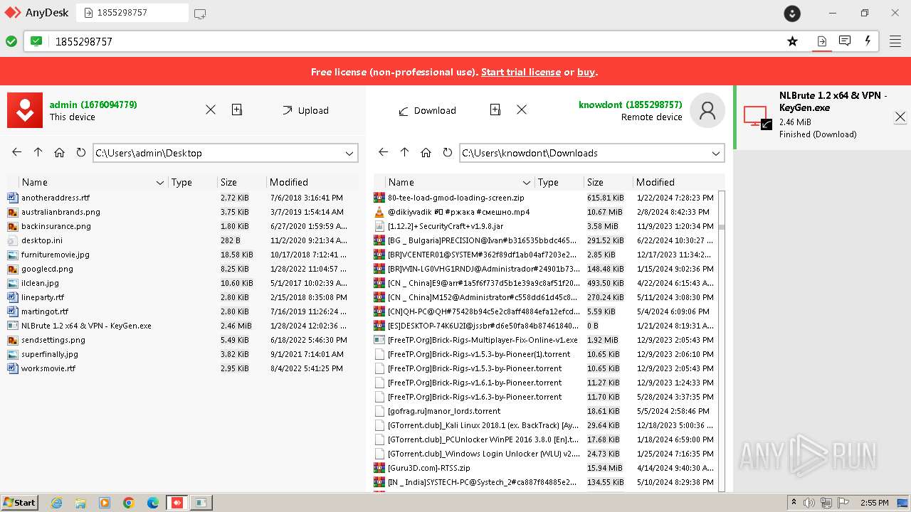Screen dimensions: 911x512
Task: Select local file googlecd.png
Action: (183, 269)
